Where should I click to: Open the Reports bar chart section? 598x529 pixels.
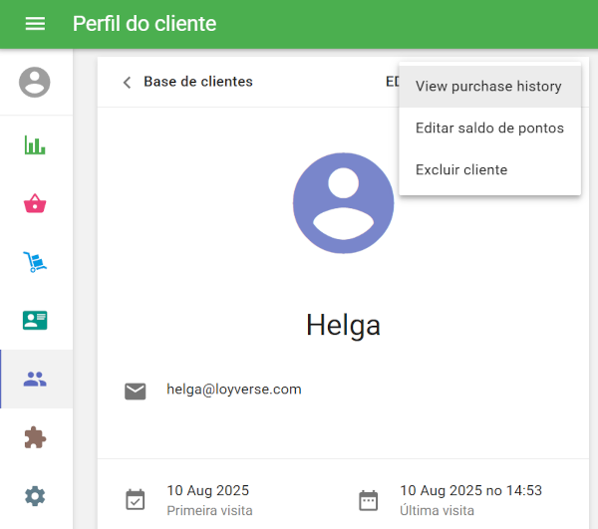[x=35, y=145]
